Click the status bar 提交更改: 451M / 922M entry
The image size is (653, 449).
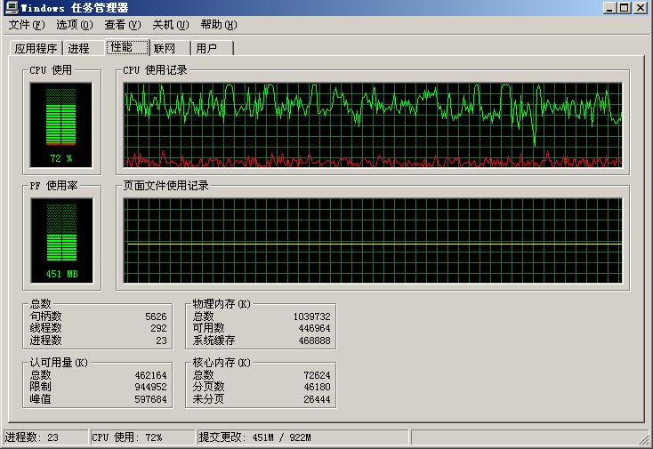tap(302, 437)
